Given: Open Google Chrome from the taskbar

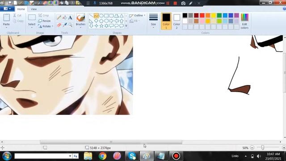Looking at the screenshot, I should pos(102,156).
